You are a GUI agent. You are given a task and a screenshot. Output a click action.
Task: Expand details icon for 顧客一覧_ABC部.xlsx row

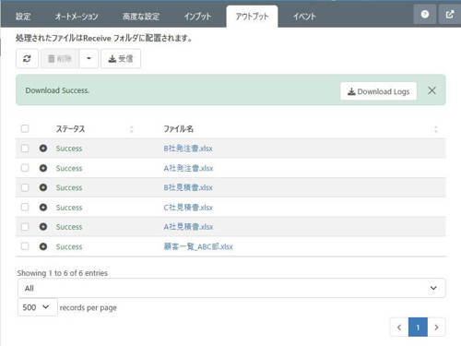pyautogui.click(x=43, y=246)
